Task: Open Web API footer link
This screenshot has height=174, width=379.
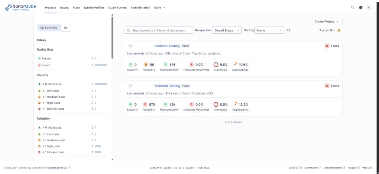Action: click(367, 168)
